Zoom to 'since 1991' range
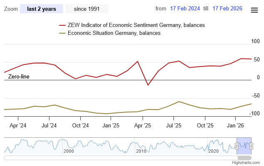The height and width of the screenshot is (166, 264). coord(86,9)
